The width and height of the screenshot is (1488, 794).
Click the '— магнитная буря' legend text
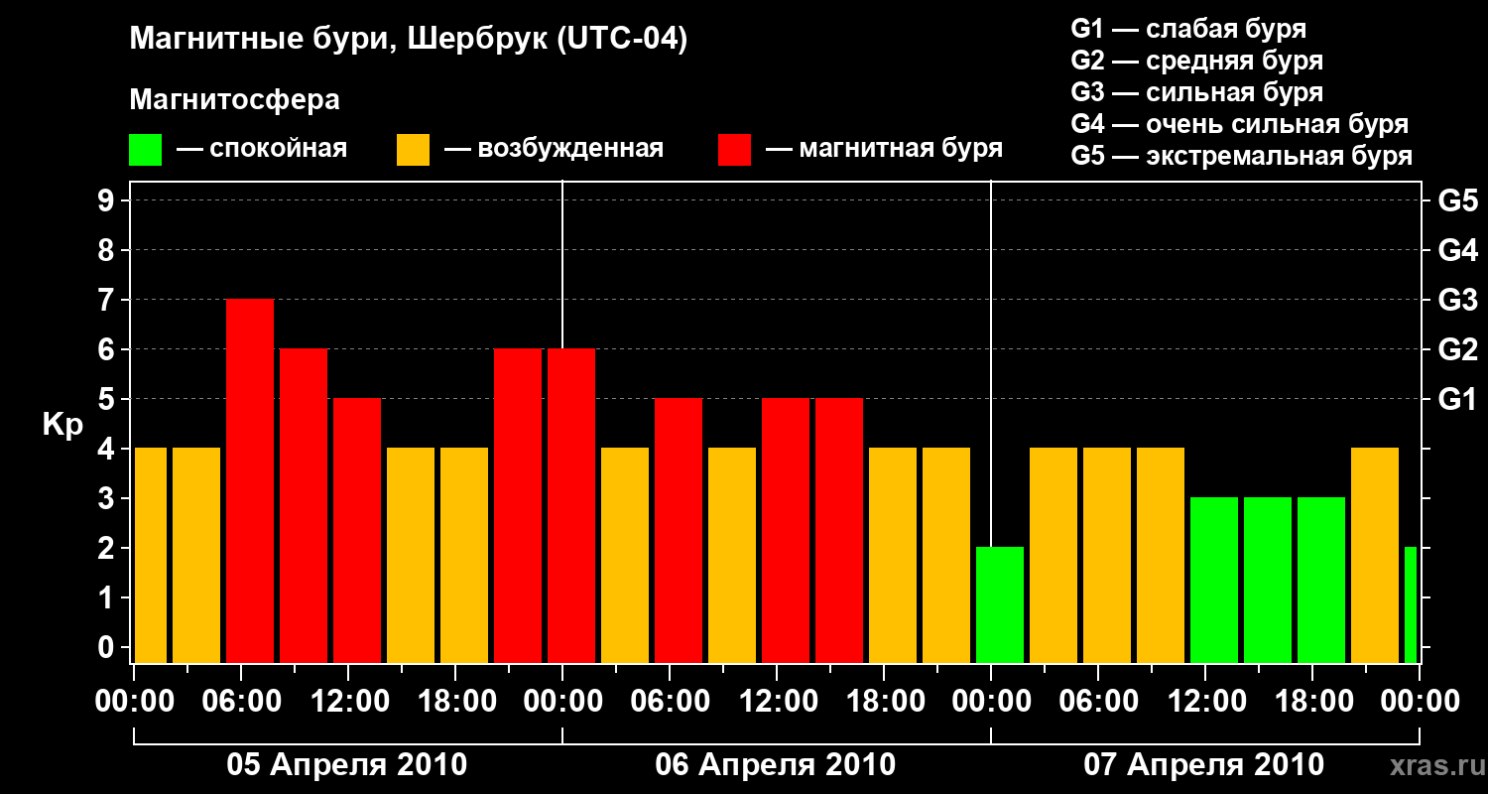coord(884,150)
